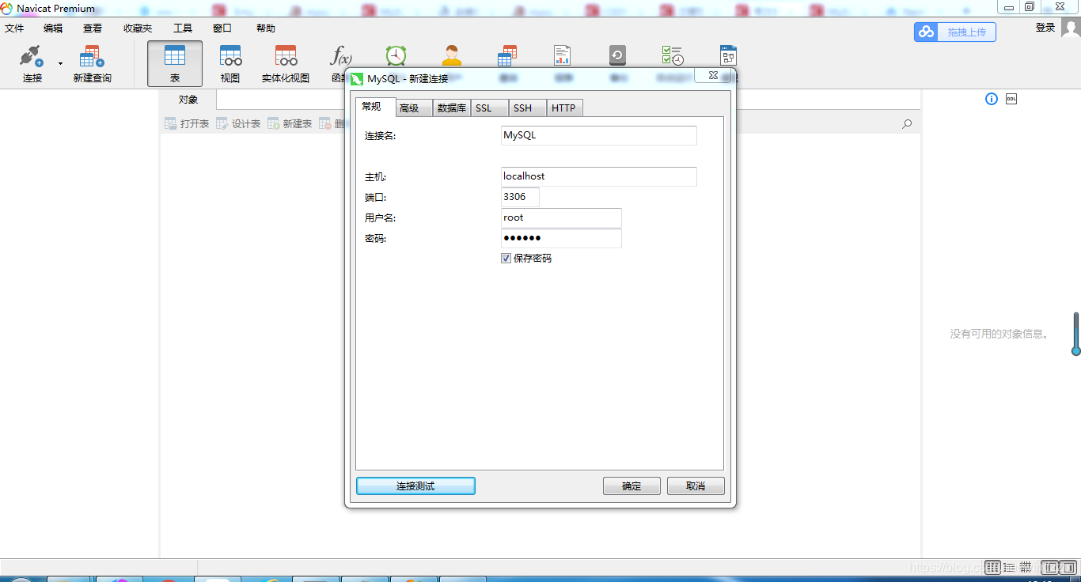Click the 打开表 (Open Table) action
This screenshot has width=1081, height=582.
[x=187, y=124]
